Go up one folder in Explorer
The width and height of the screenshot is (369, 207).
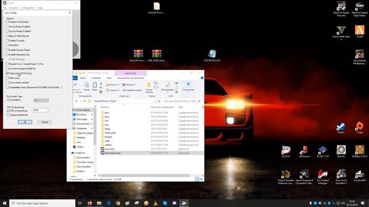point(85,101)
